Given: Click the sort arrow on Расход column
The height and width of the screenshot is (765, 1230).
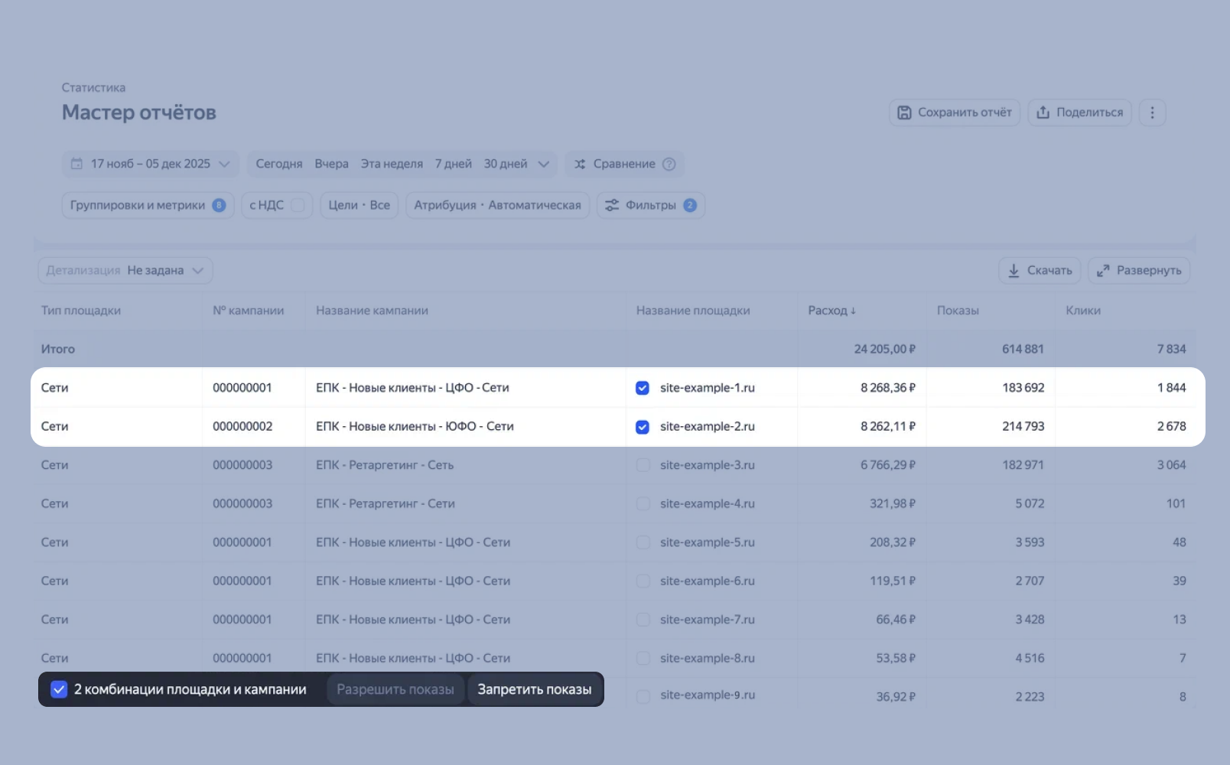Looking at the screenshot, I should click(853, 311).
